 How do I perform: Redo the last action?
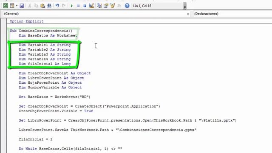tap(64, 6)
